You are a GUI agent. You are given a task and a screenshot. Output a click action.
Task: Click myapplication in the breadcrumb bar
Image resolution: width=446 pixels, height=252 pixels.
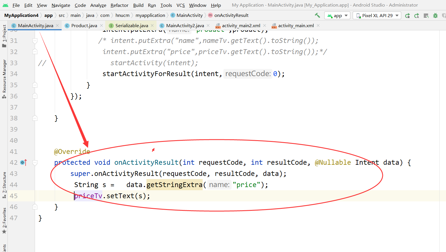tap(150, 15)
